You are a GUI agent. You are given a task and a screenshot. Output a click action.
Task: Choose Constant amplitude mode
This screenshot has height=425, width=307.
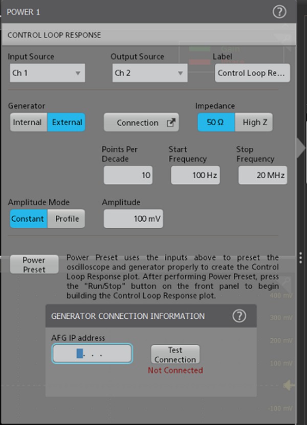[29, 219]
